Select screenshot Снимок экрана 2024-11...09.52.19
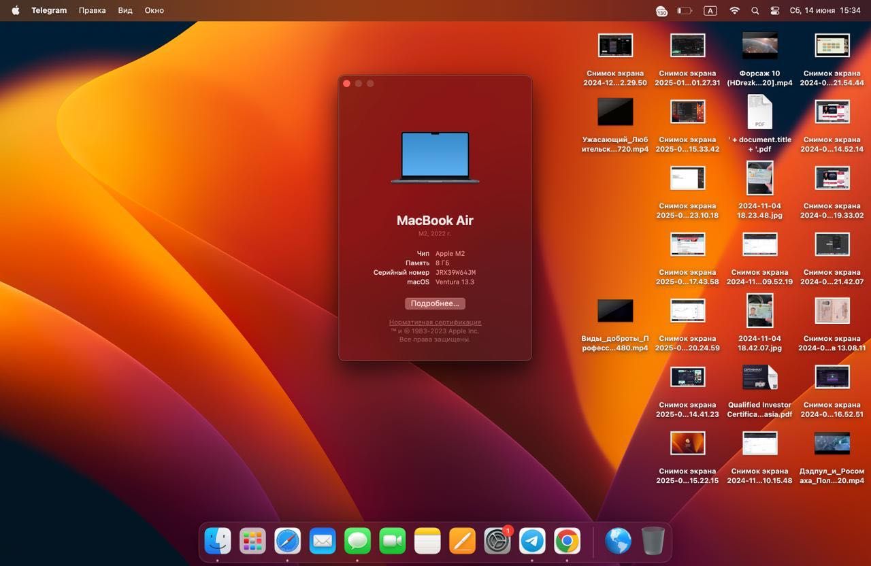 [759, 259]
